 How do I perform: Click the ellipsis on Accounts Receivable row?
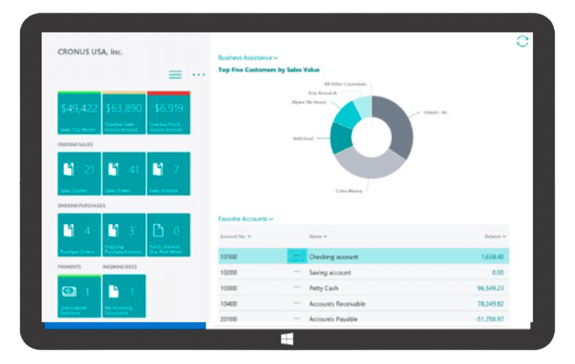[297, 303]
